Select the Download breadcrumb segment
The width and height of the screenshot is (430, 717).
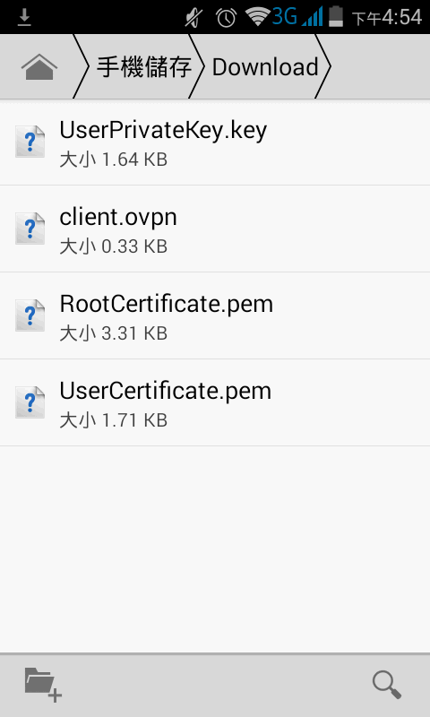pos(265,67)
